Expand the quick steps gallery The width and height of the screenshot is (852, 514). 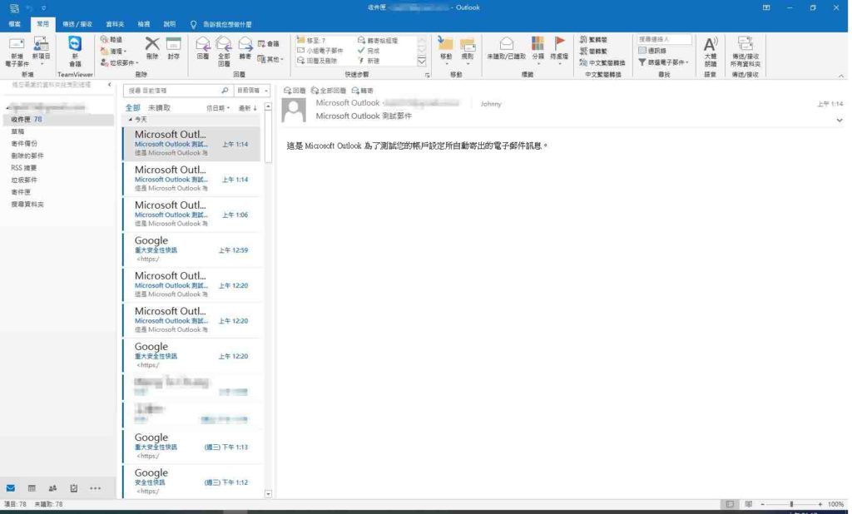click(x=422, y=62)
